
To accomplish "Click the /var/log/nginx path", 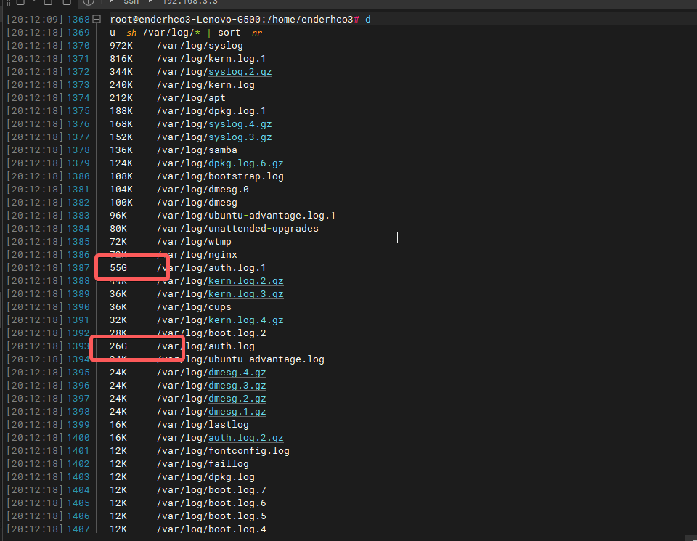I will click(x=197, y=255).
